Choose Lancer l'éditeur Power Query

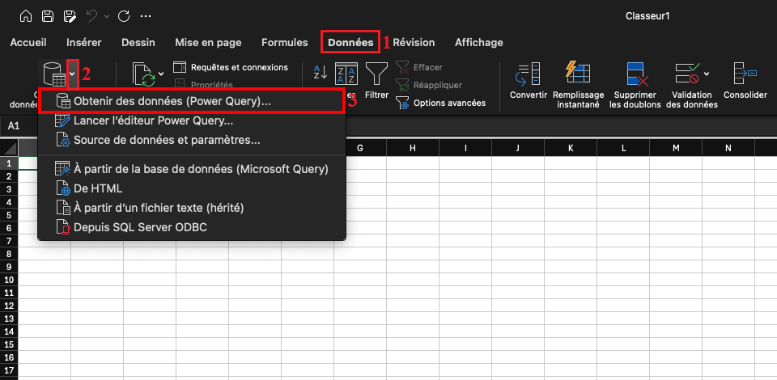click(x=153, y=121)
